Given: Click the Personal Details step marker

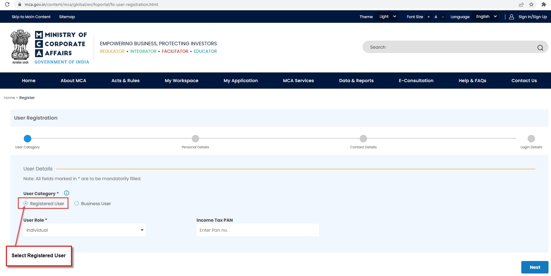Looking at the screenshot, I should point(195,139).
